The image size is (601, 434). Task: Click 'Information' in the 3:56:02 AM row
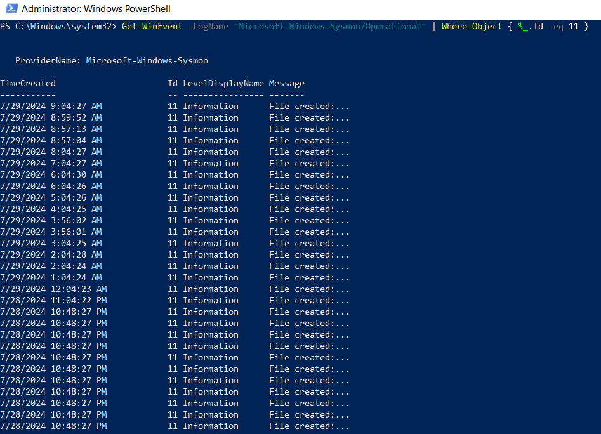(x=211, y=221)
